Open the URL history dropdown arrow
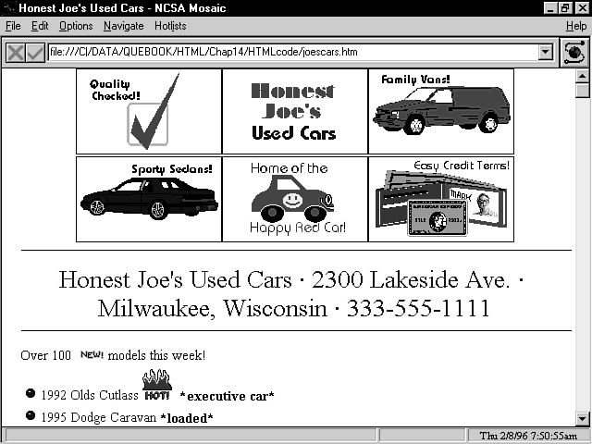Screen dimensions: 592x444 [545, 52]
